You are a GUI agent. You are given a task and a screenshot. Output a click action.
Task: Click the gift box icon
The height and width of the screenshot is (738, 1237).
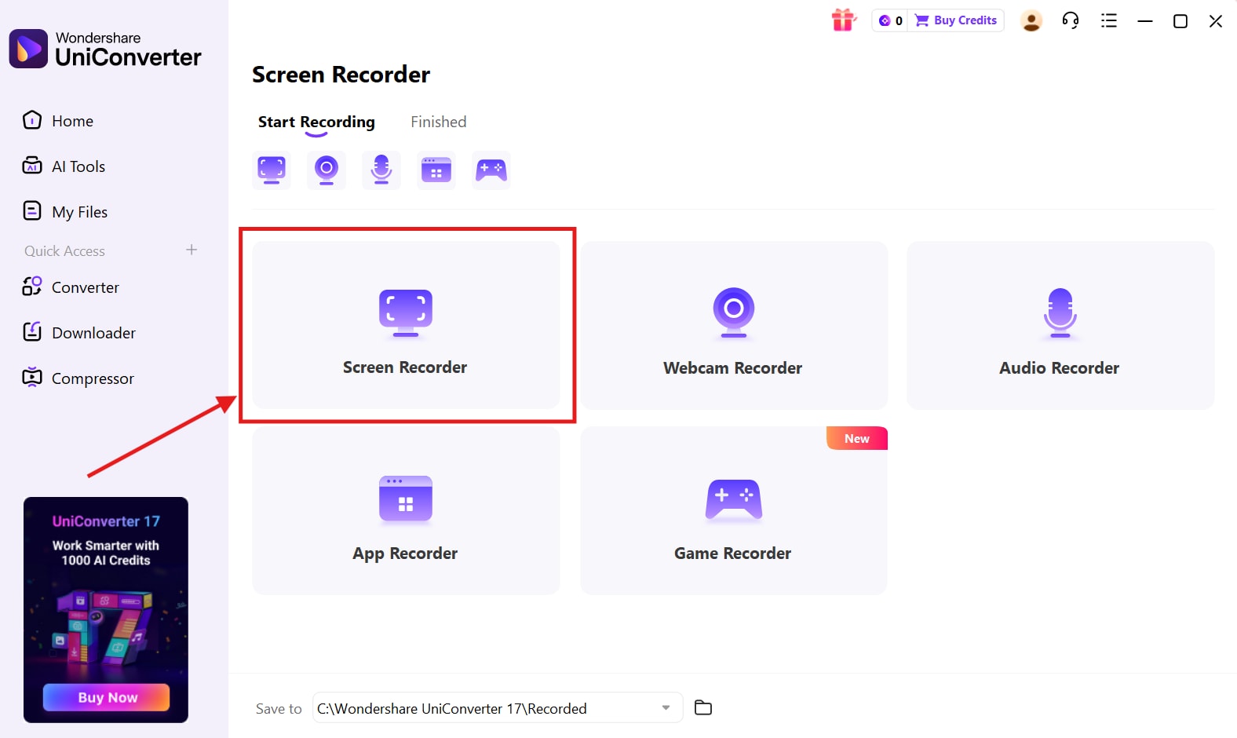pos(844,20)
